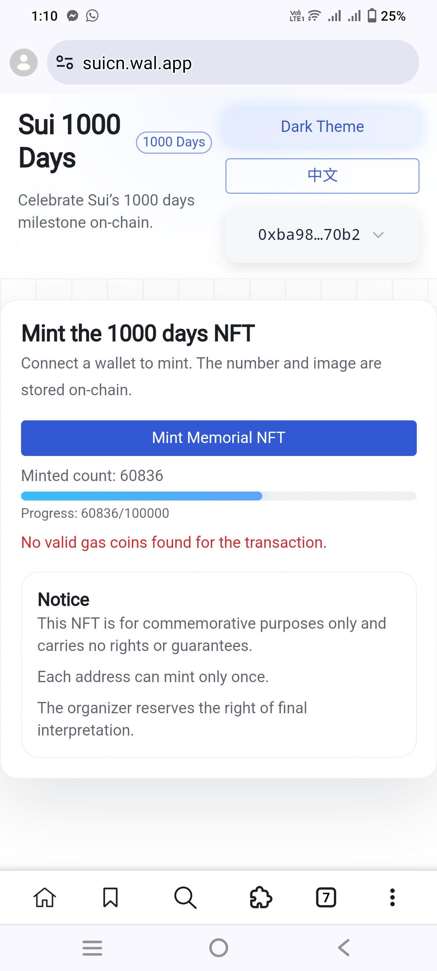Open the three-dot browser menu

392,898
